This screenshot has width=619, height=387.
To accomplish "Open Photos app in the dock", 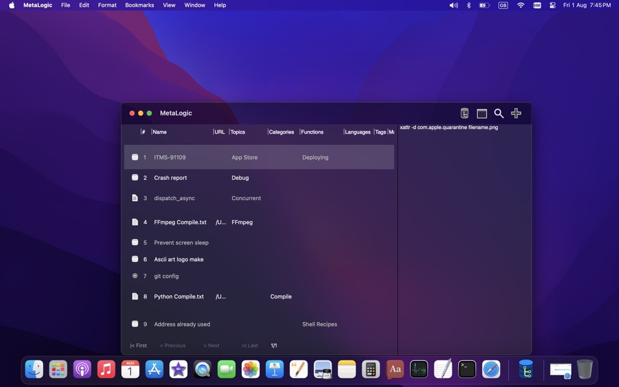I will [251, 369].
